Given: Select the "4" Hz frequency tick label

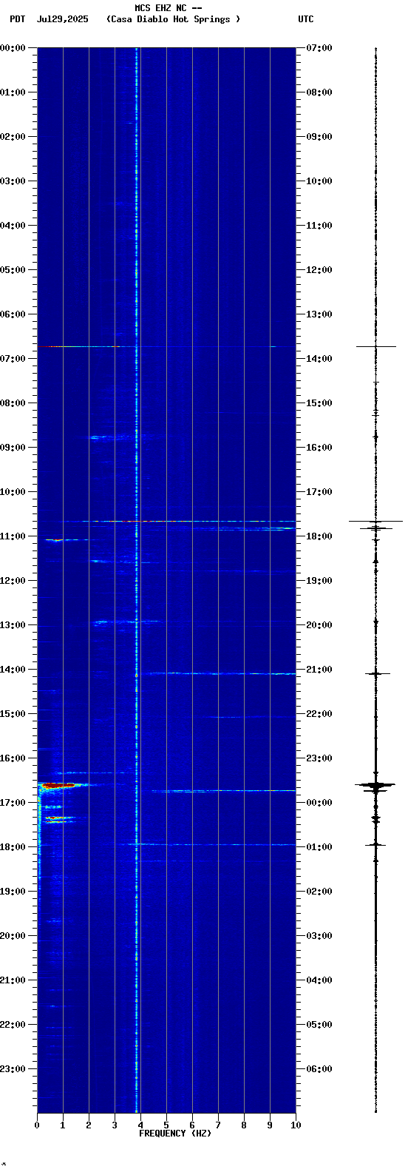Looking at the screenshot, I should point(140,1125).
